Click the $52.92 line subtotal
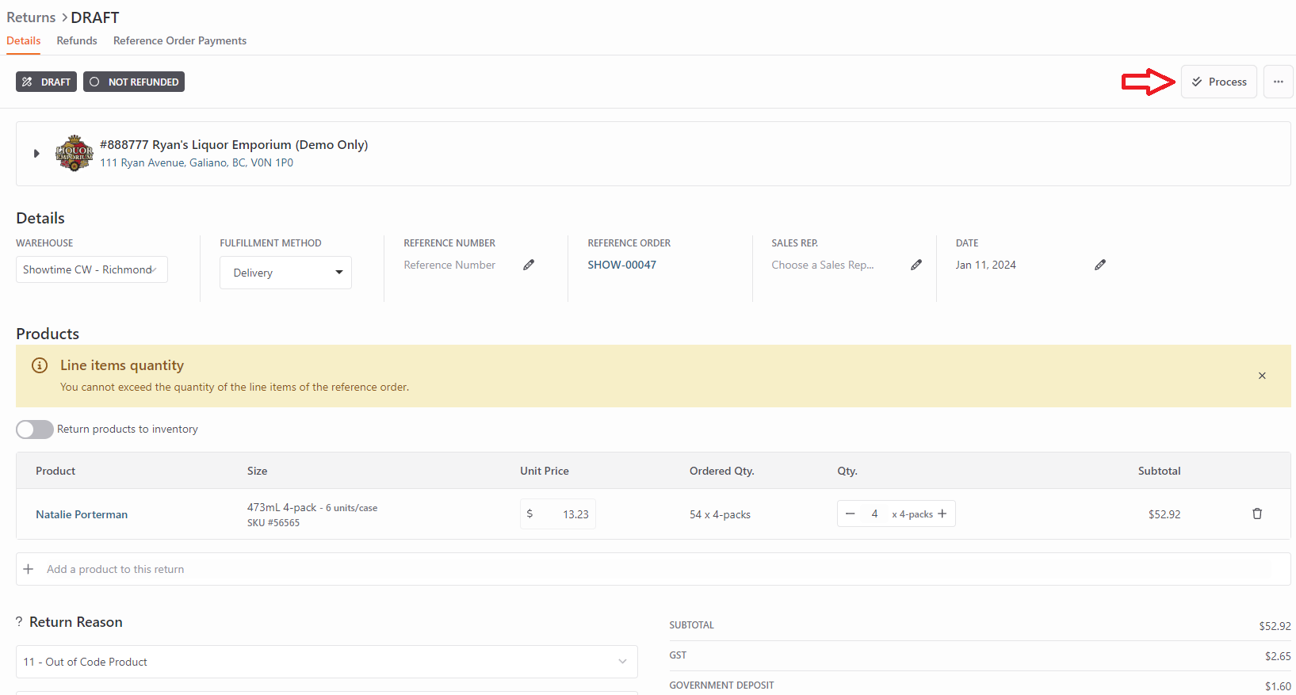Screen dimensions: 1296x695 pos(1164,514)
